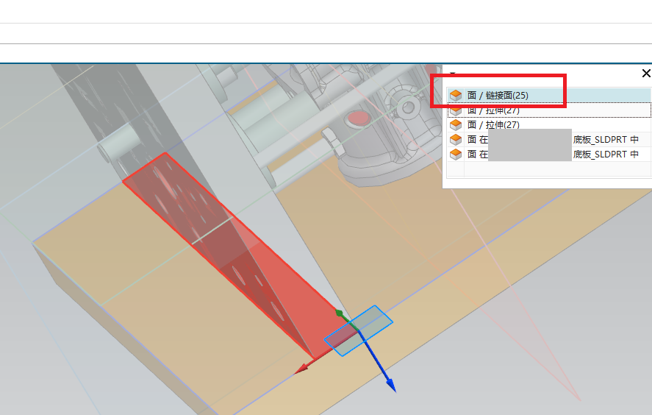Image resolution: width=652 pixels, height=415 pixels.
Task: Click the face icon of the dotted-outlined 拉伸(27) row
Action: point(455,110)
